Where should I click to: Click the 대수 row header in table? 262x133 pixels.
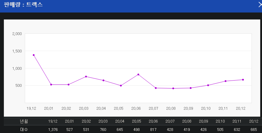24,130
